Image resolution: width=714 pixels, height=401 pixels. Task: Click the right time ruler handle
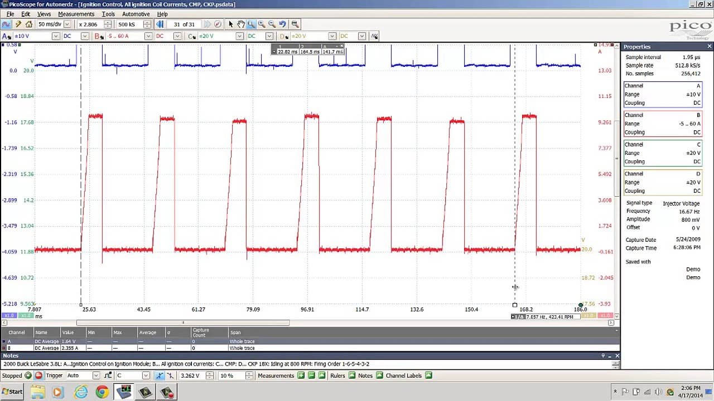coord(514,305)
